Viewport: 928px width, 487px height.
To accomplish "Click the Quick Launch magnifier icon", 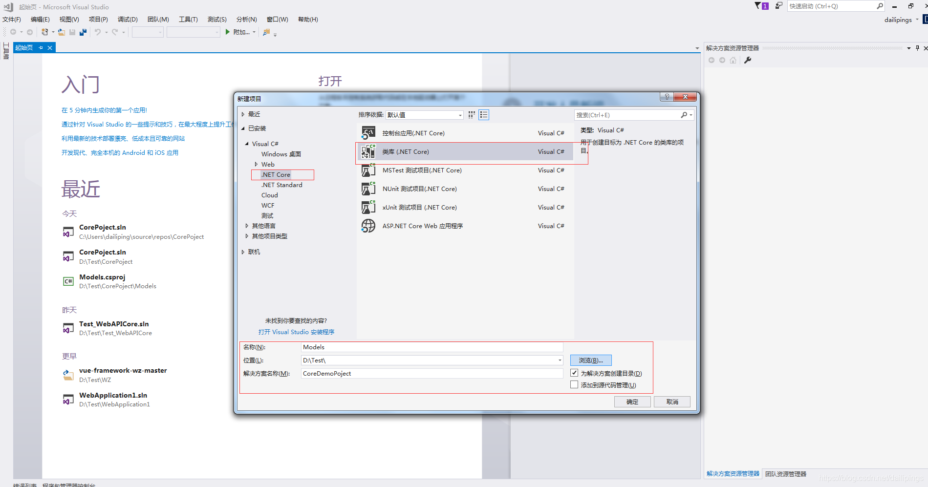I will pyautogui.click(x=880, y=6).
